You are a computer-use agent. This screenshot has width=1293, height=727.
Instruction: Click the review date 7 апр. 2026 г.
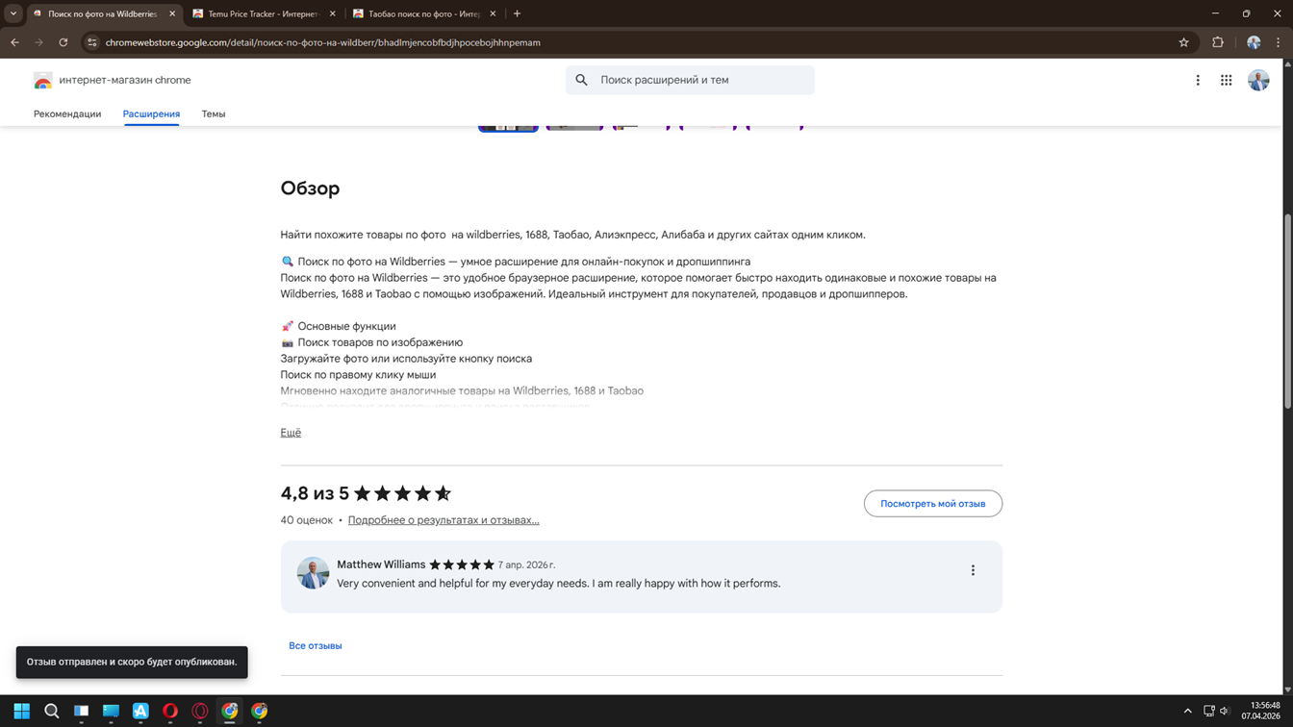pos(527,565)
